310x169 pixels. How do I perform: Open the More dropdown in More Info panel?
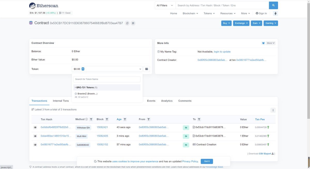pos(271,43)
